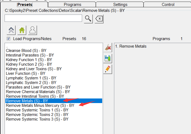Open the Settings tab

click(x=120, y=5)
